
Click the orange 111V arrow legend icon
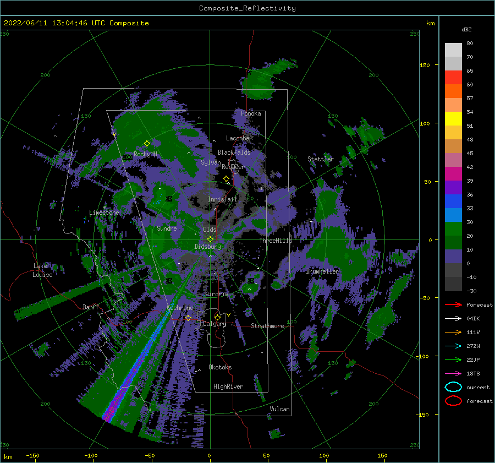point(453,332)
